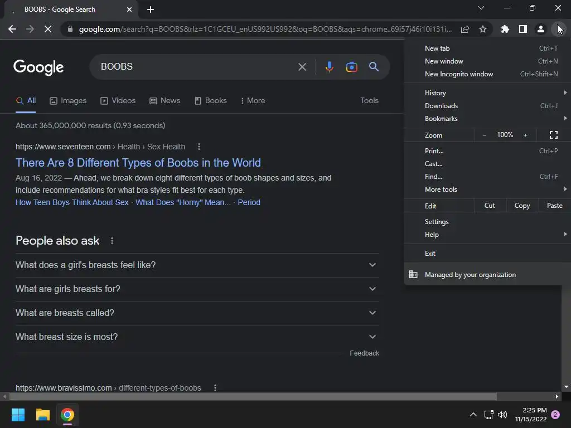Click Cut in the Edit row

click(x=490, y=206)
